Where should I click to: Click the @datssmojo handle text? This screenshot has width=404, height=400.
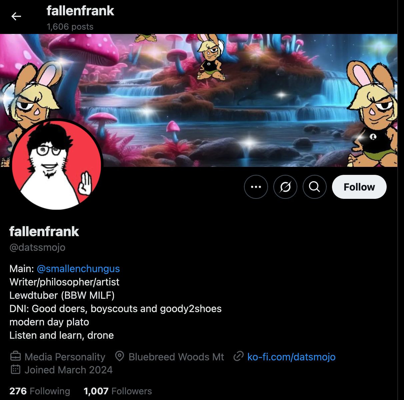click(37, 247)
